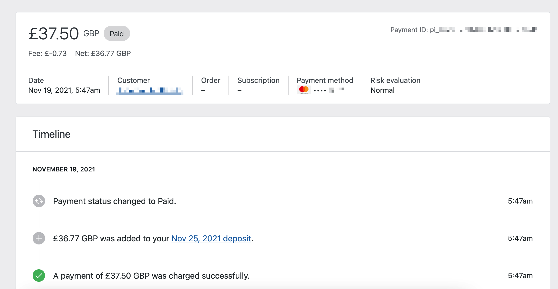Click the NOVEMBER 19, 2021 timeline date header

tap(63, 169)
